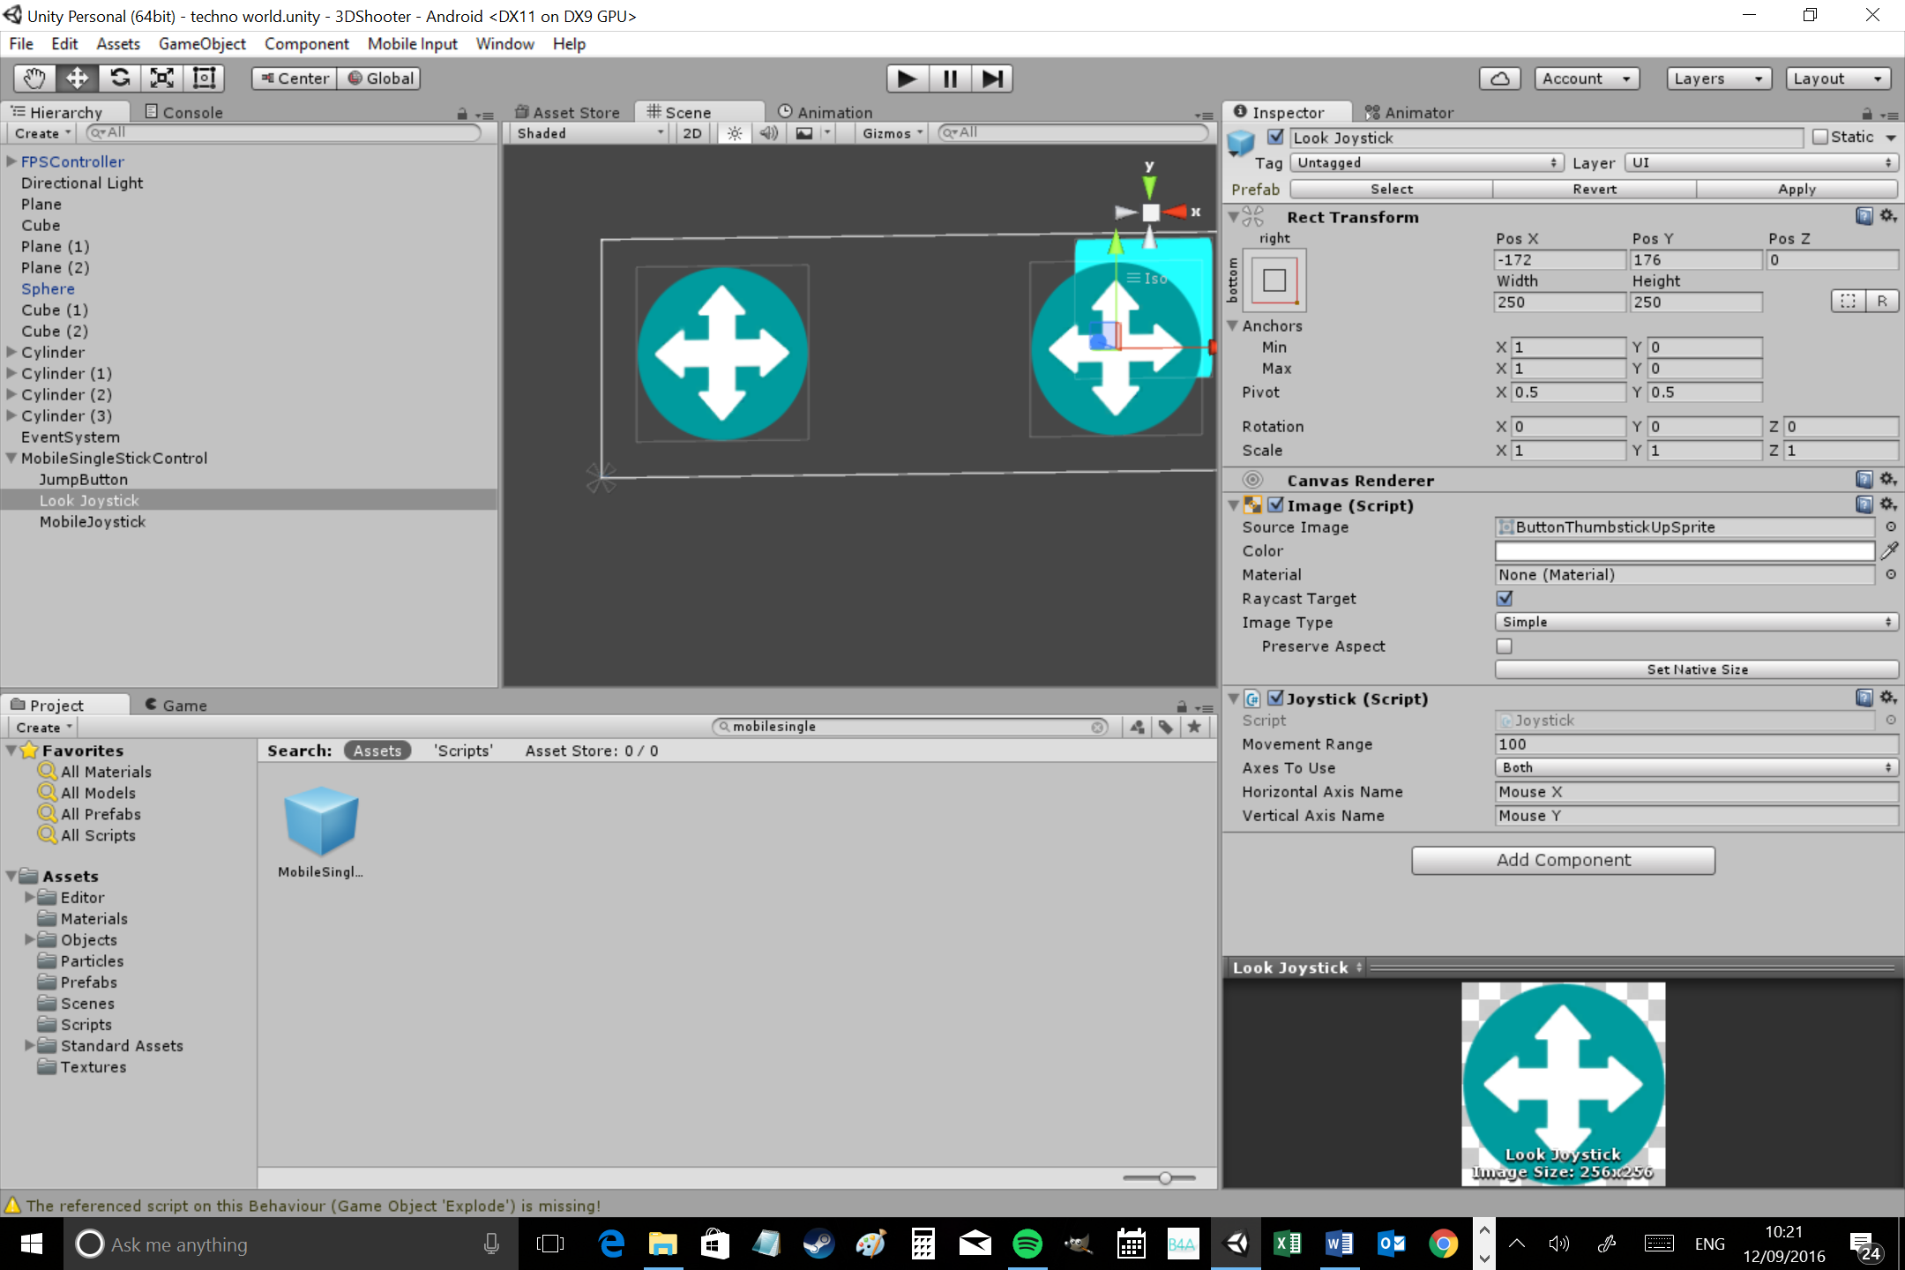Enable Preserve Aspect checkbox
The height and width of the screenshot is (1270, 1905).
tap(1505, 646)
